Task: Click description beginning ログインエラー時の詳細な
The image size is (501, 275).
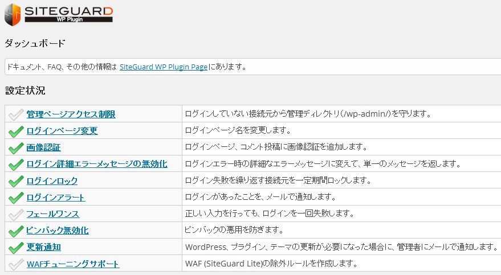Action: tap(323, 163)
